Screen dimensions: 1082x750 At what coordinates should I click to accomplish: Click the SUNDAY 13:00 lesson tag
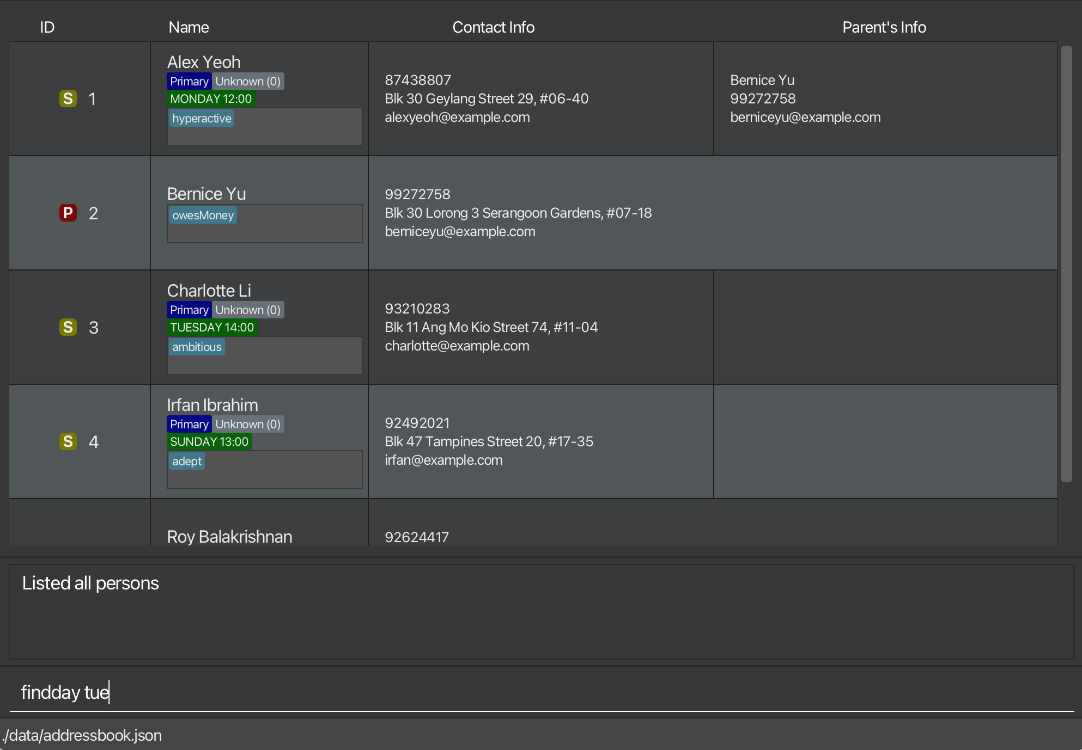pos(209,441)
